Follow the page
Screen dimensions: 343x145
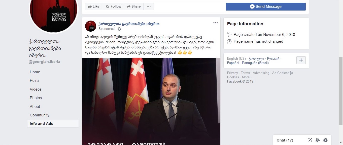113,6
